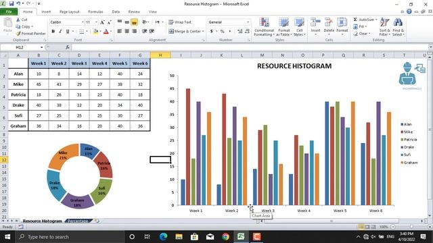Viewport: 433px width, 243px height.
Task: Expand the AutoSum dropdown arrow
Action: [x=376, y=20]
